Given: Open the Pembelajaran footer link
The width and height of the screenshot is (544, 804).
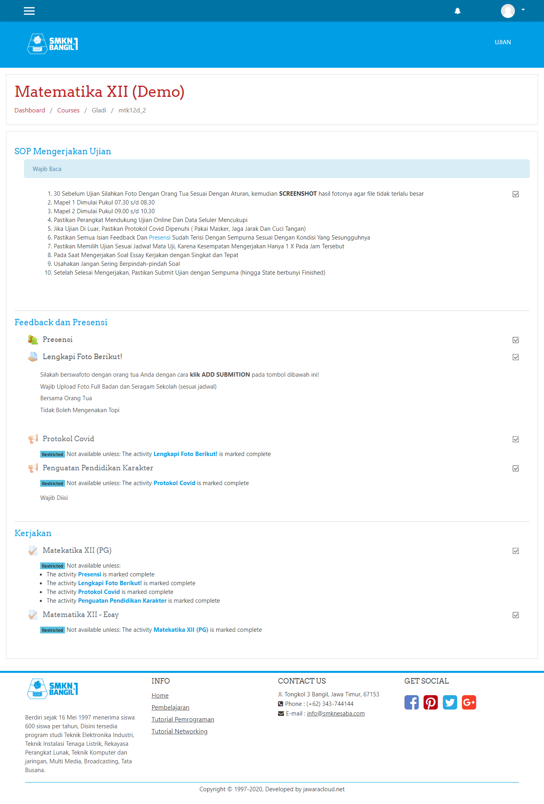Looking at the screenshot, I should point(170,708).
